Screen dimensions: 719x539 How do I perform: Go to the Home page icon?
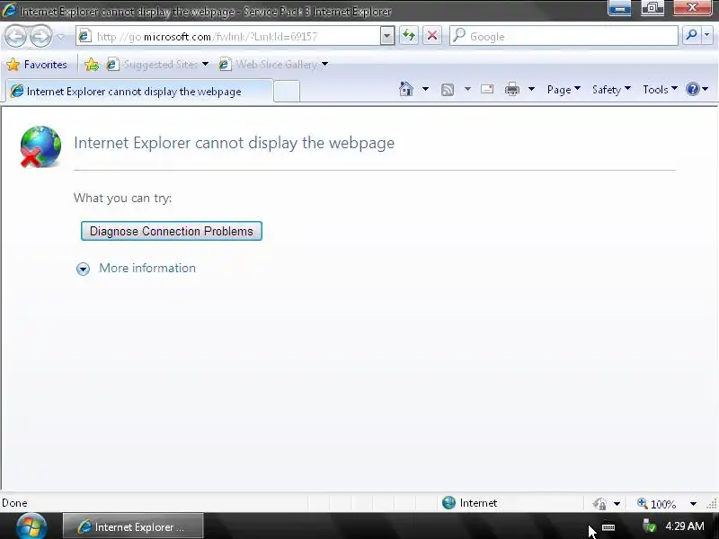coord(406,89)
